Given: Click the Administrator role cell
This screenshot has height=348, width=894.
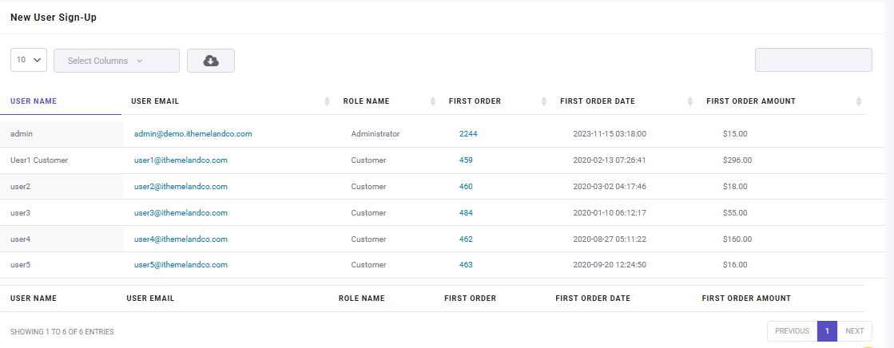Looking at the screenshot, I should (375, 134).
